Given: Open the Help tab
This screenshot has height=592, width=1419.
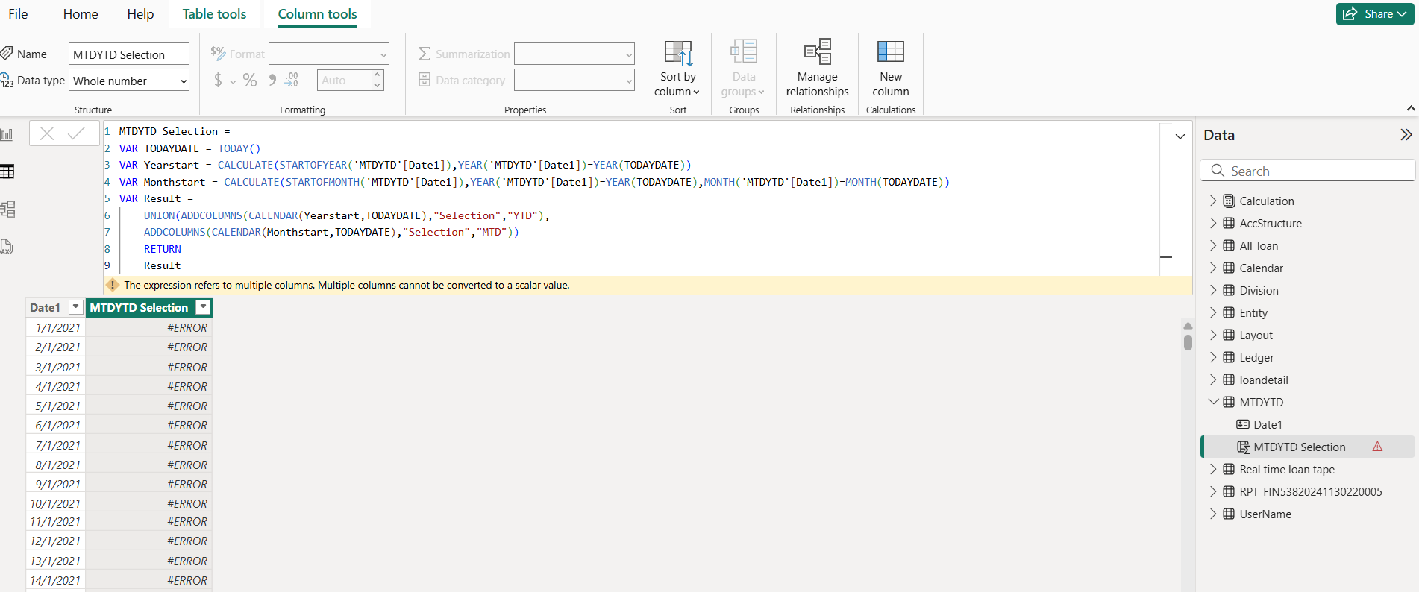Looking at the screenshot, I should (x=140, y=14).
